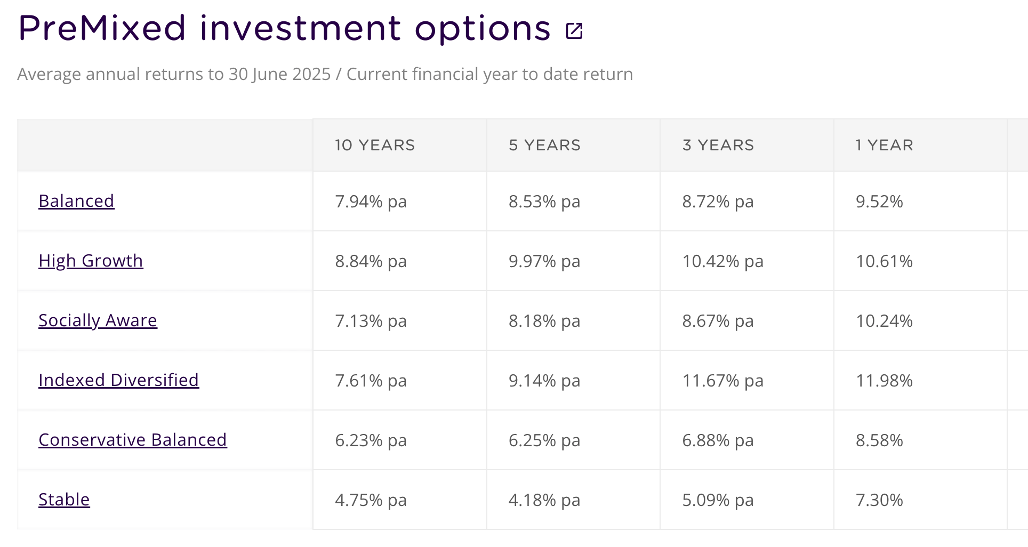The width and height of the screenshot is (1028, 547).
Task: Click Conservative Balanced 1-year value 8.58%
Action: 879,440
